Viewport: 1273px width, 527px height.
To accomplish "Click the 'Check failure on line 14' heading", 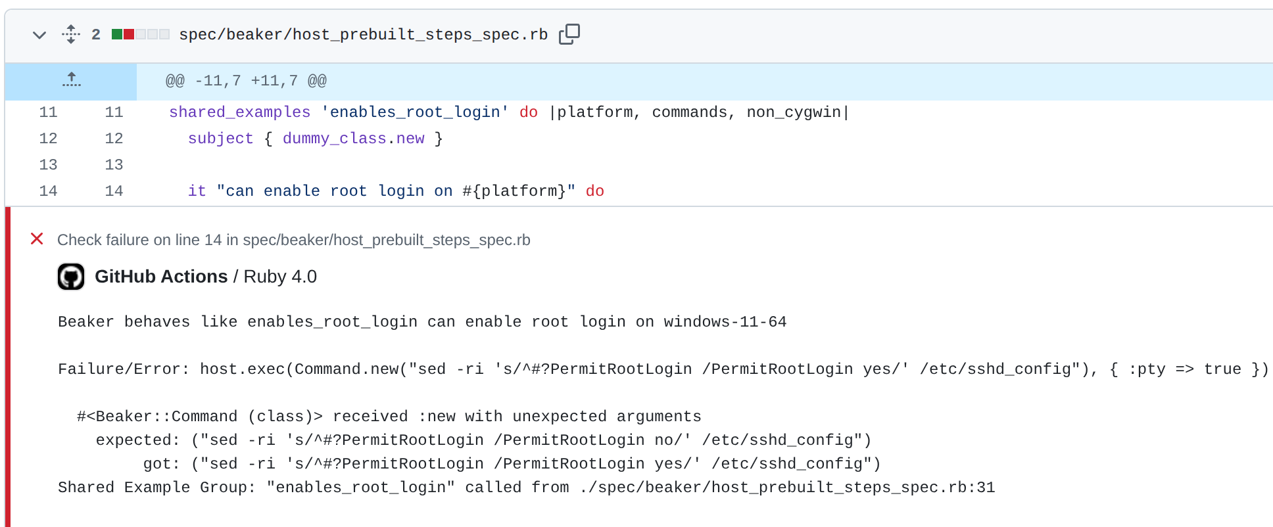I will (293, 240).
